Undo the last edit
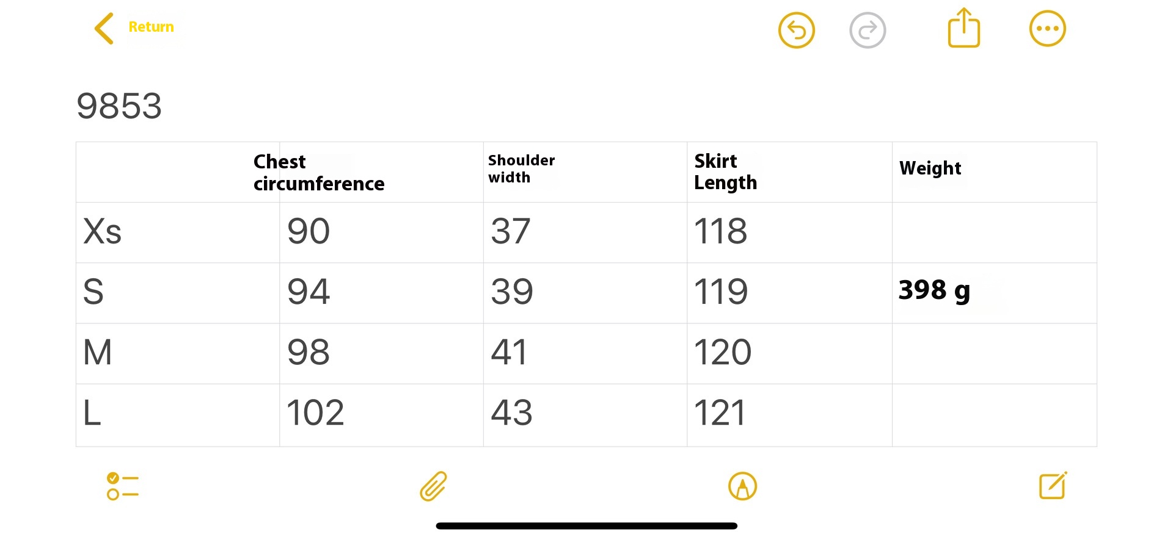This screenshot has height=540, width=1173. tap(796, 30)
